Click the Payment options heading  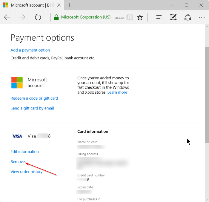42,38
